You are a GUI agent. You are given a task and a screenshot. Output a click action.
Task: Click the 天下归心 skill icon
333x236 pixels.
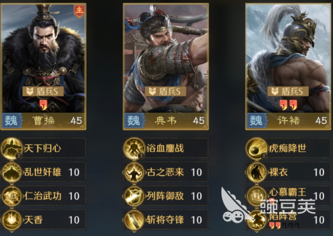tap(12, 148)
